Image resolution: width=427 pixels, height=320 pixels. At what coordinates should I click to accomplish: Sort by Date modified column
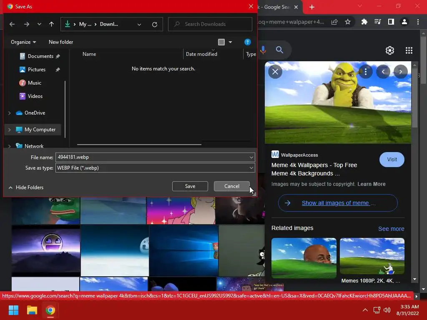pyautogui.click(x=201, y=54)
